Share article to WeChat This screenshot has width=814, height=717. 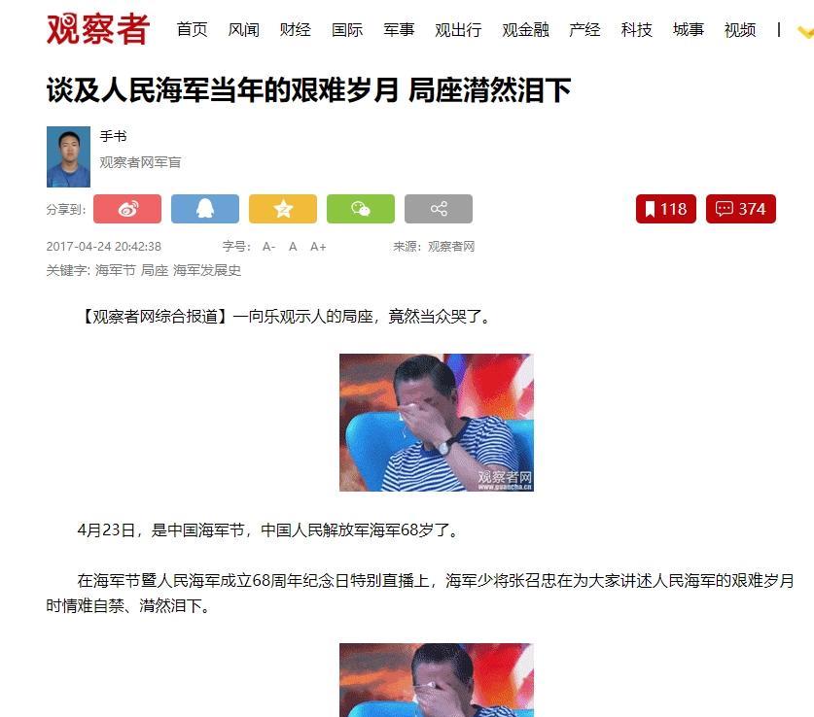click(x=361, y=209)
